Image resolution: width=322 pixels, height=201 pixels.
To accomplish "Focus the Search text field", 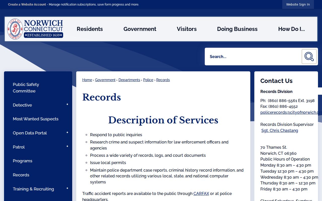I will (253, 57).
